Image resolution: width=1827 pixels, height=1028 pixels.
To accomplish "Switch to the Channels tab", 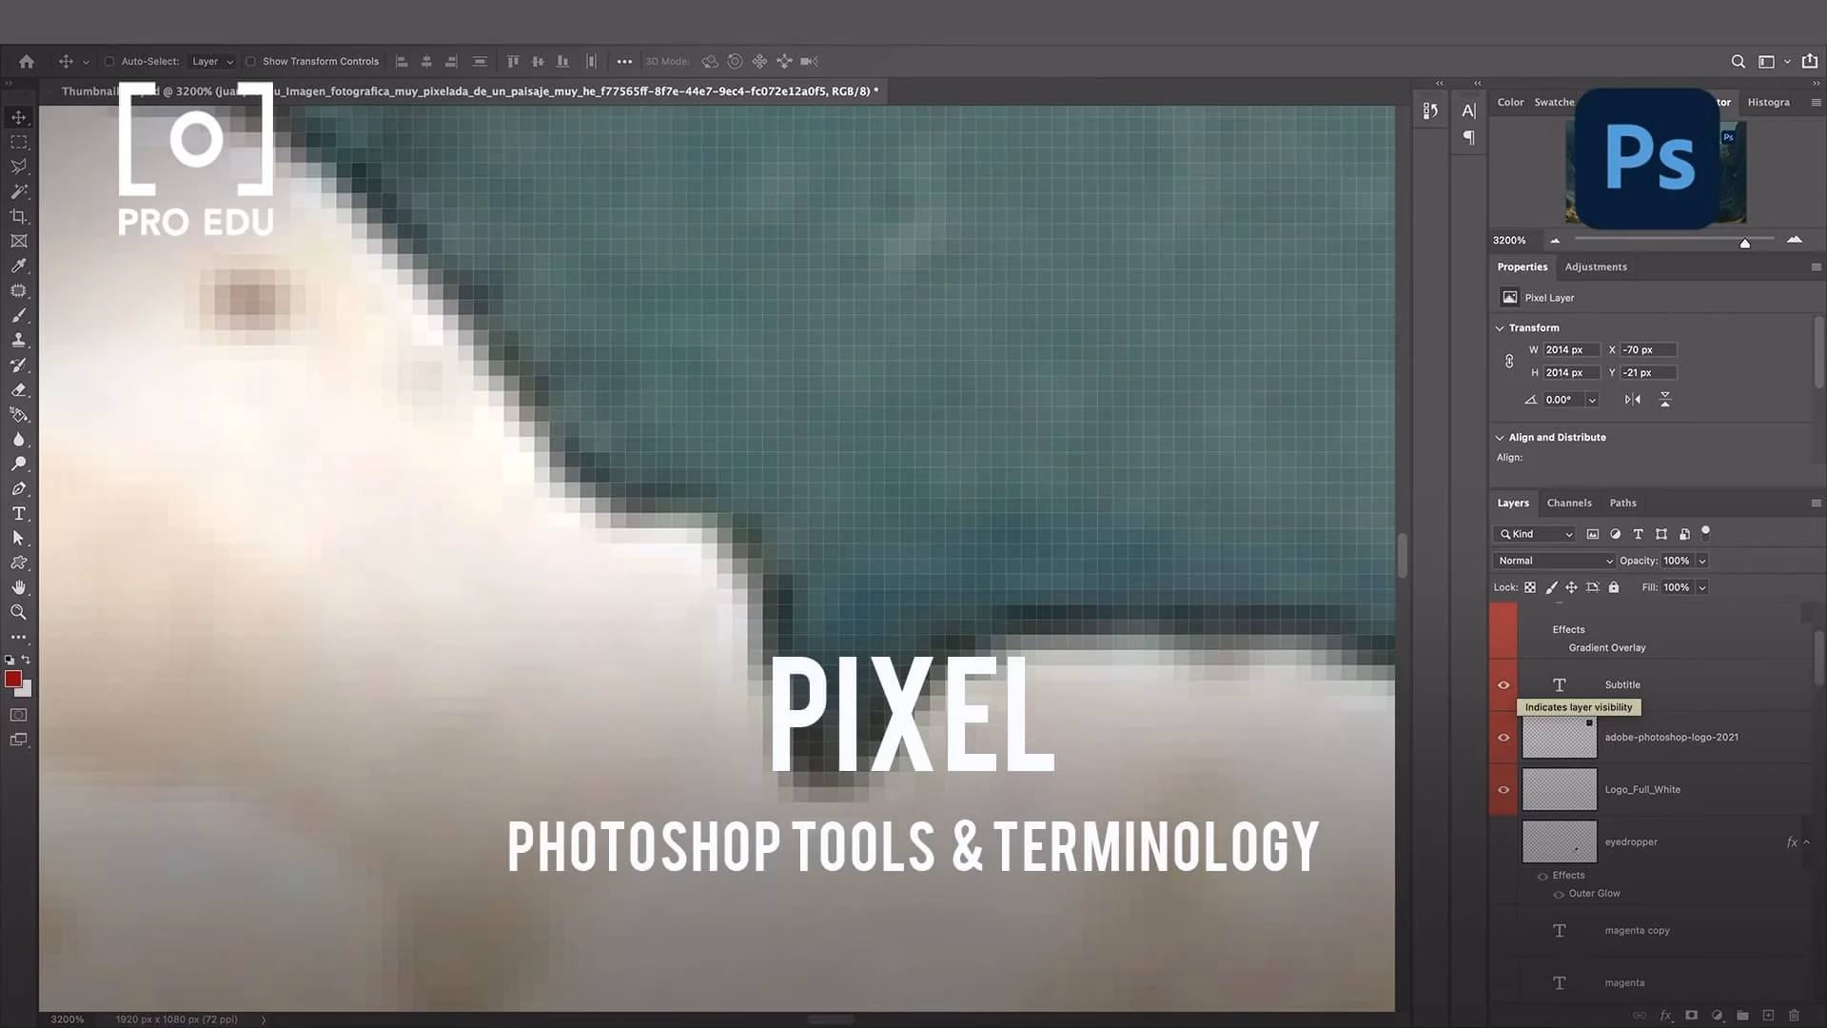I will pos(1569,503).
